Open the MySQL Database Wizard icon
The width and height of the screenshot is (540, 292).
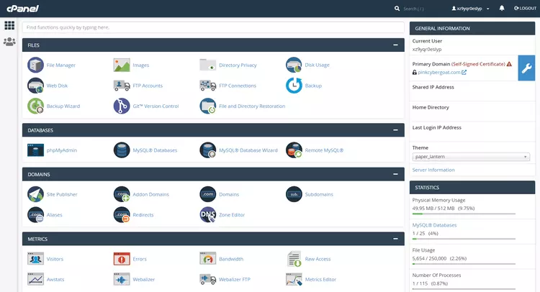click(207, 150)
